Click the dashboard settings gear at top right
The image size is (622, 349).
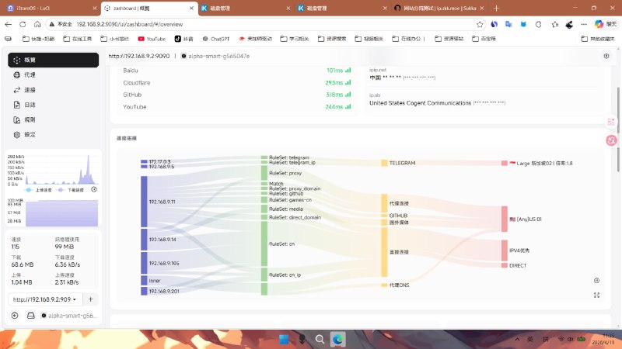click(x=606, y=56)
